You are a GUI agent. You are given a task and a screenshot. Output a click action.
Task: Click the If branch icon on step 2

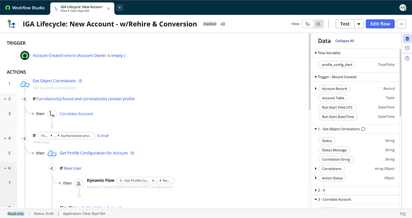click(24, 99)
